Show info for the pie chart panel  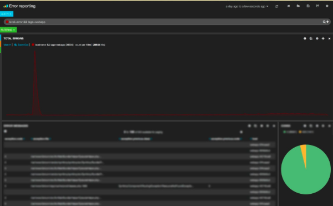point(305,126)
